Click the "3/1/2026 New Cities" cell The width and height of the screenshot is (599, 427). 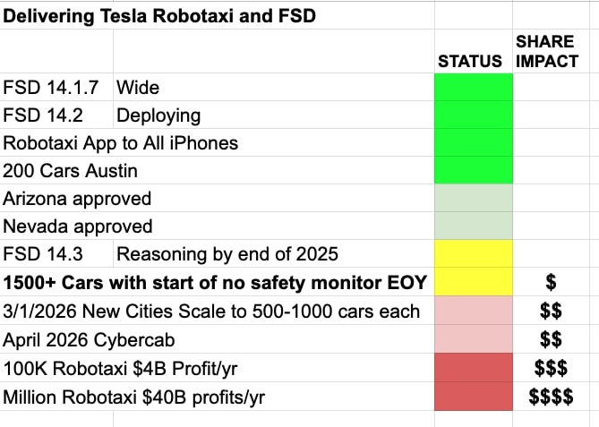pyautogui.click(x=211, y=311)
